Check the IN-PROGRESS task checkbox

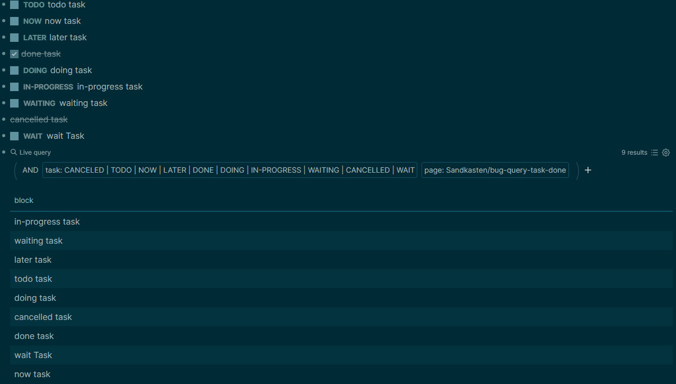coord(14,86)
